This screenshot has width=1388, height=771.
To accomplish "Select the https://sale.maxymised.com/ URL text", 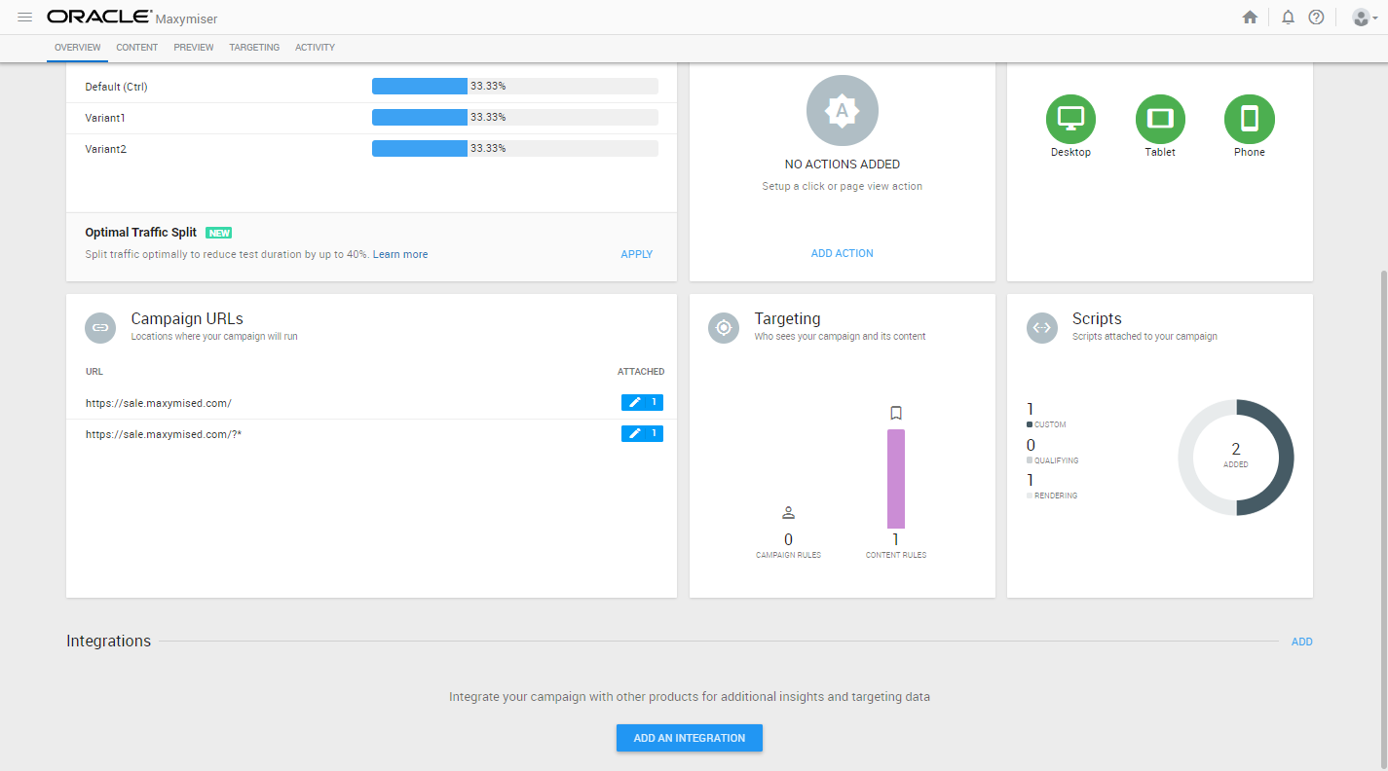I will pos(159,403).
